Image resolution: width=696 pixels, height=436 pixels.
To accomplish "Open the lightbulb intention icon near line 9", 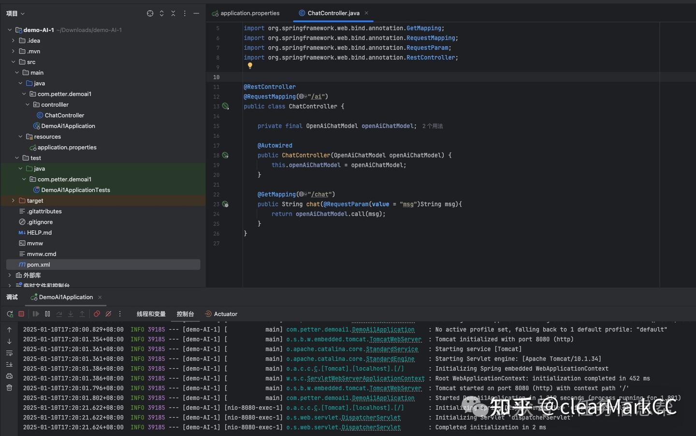I will click(250, 66).
